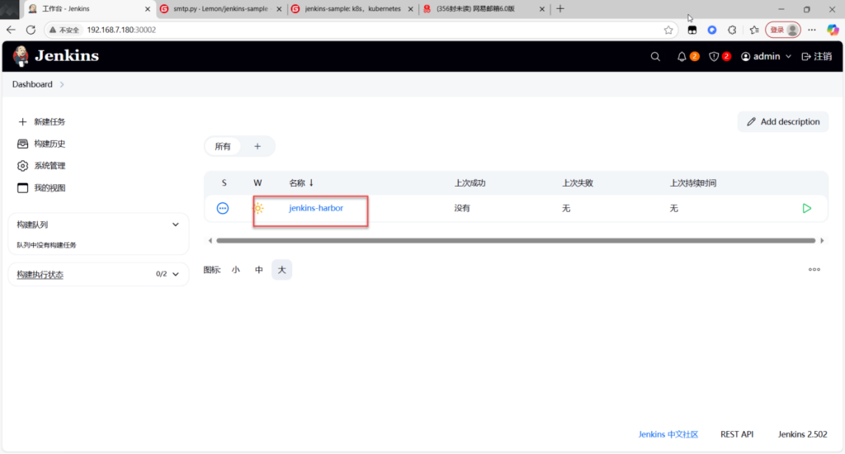Image resolution: width=845 pixels, height=454 pixels.
Task: Add a new view with plus tab
Action: click(x=257, y=146)
